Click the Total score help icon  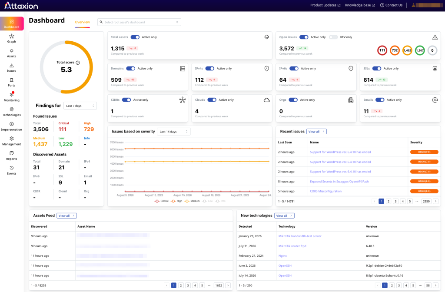[78, 63]
